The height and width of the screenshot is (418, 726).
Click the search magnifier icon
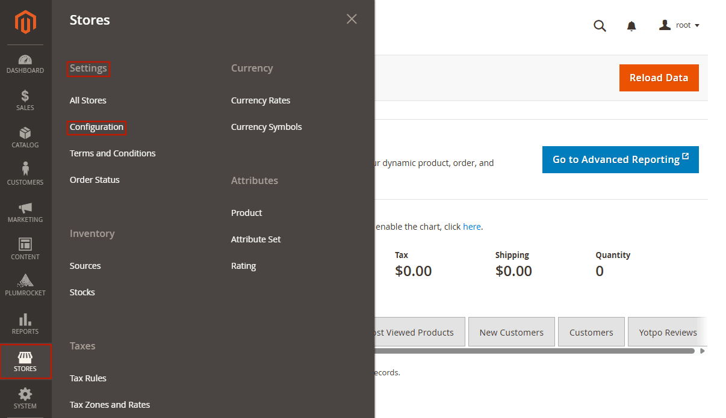pos(600,26)
